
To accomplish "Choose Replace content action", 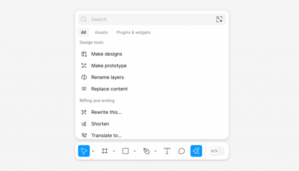I will 152,89.
